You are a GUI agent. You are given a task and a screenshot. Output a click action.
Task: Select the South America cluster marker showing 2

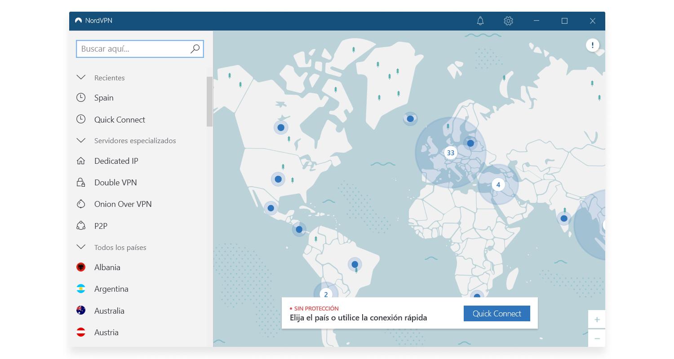(x=326, y=294)
